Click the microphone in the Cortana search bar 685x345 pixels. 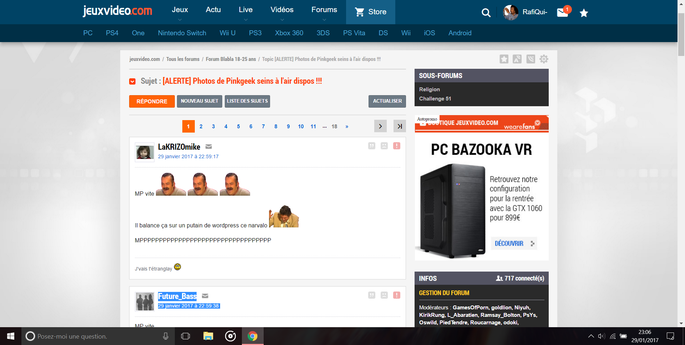(x=165, y=336)
